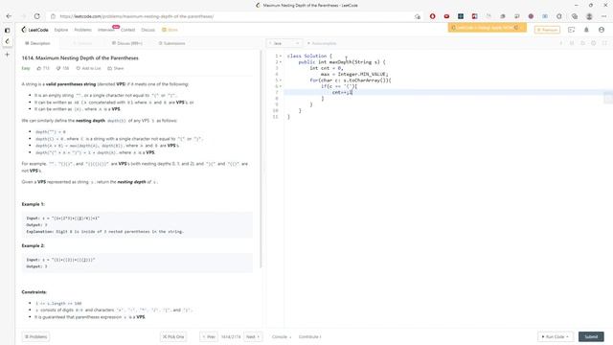Collapse code fold arrow on line 1
Image resolution: width=613 pixels, height=345 pixels.
(281, 56)
